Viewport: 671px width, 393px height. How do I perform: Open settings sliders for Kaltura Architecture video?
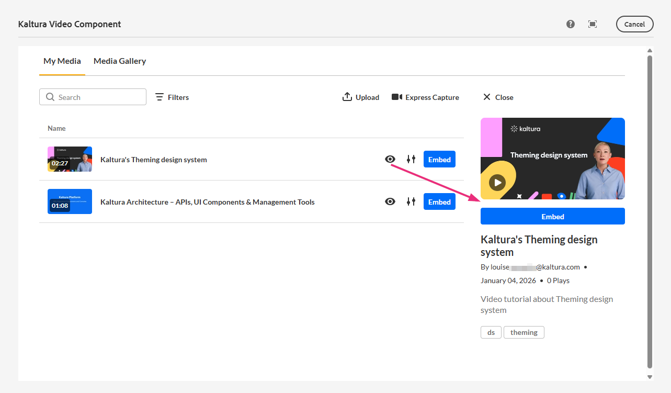(x=411, y=201)
